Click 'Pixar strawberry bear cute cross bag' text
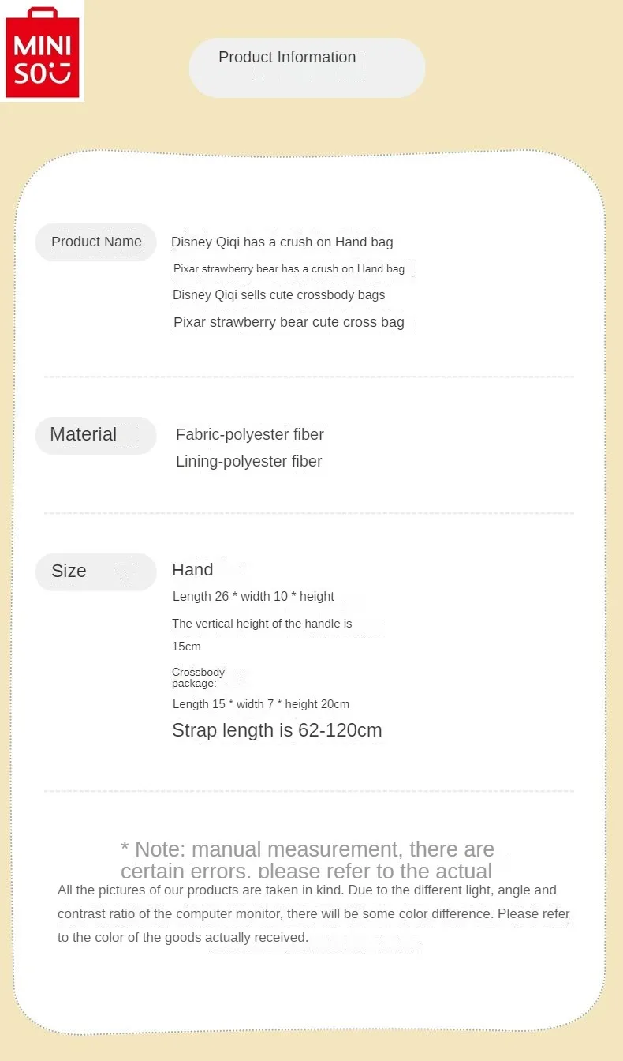This screenshot has width=623, height=1061. tap(289, 322)
